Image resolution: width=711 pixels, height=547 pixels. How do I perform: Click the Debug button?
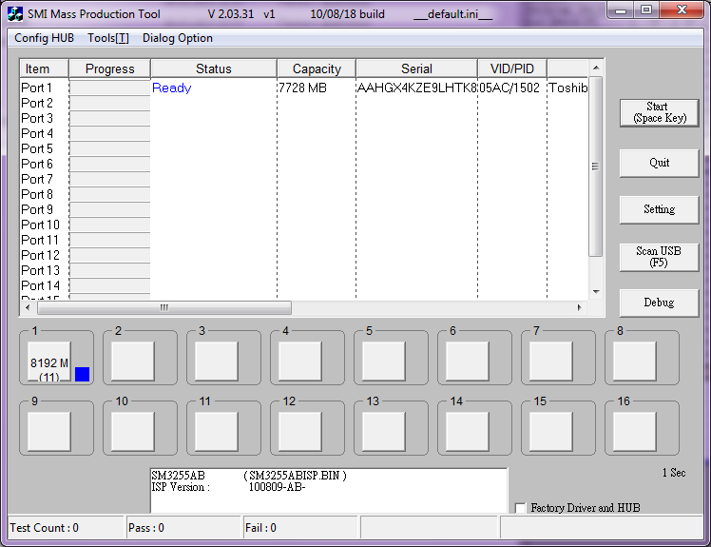(x=660, y=303)
